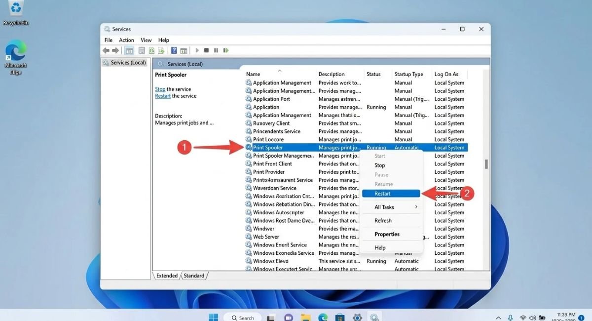Choose Properties in the context menu

point(391,234)
